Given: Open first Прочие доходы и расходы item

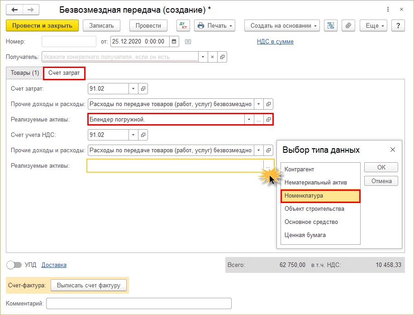Looking at the screenshot, I should (268, 104).
